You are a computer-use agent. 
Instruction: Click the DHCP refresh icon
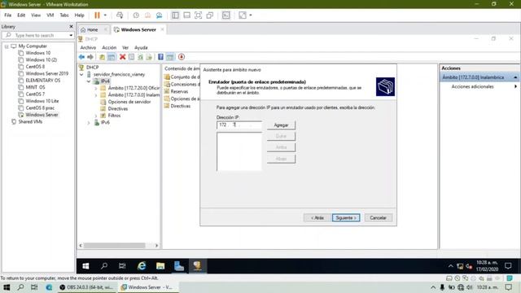click(x=140, y=57)
